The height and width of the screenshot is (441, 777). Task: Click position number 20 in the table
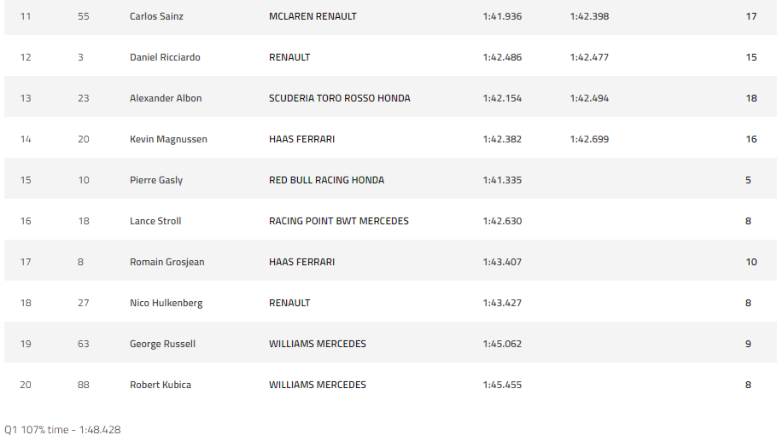26,385
